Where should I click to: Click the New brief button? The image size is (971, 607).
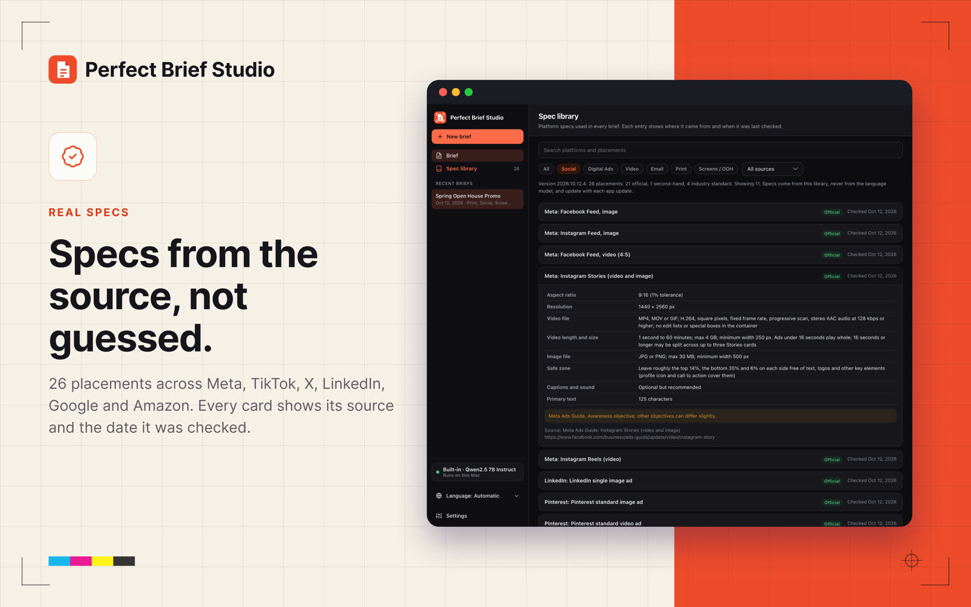tap(477, 137)
